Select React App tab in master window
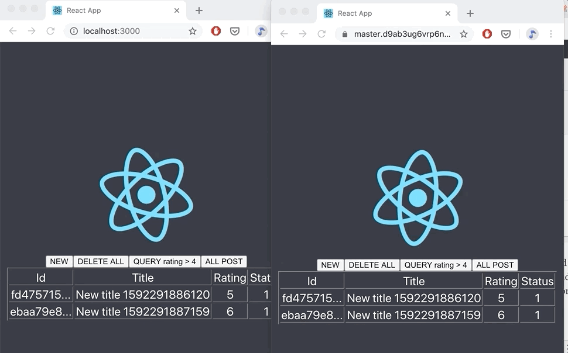The width and height of the screenshot is (568, 353). click(x=387, y=13)
